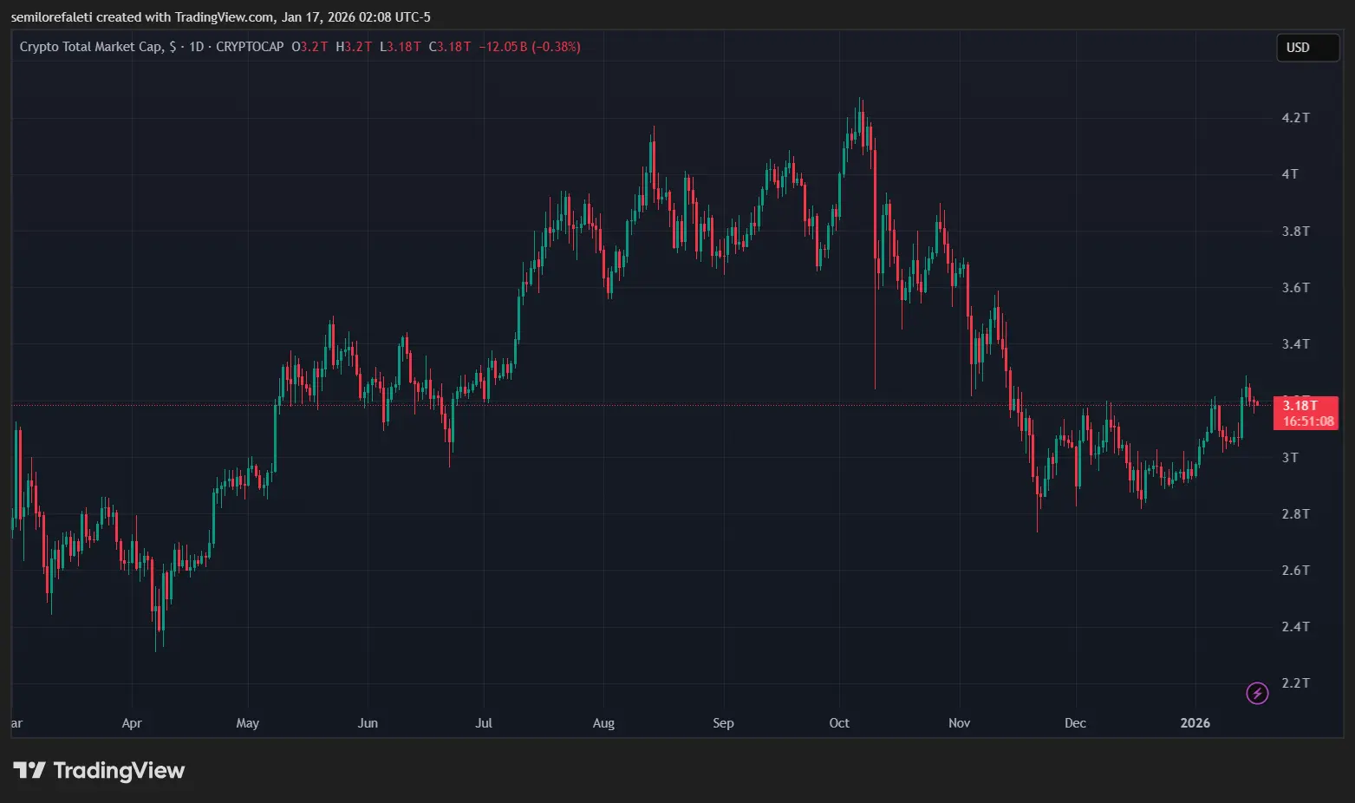Click the 4.2T price axis label
The width and height of the screenshot is (1355, 803).
tap(1295, 118)
